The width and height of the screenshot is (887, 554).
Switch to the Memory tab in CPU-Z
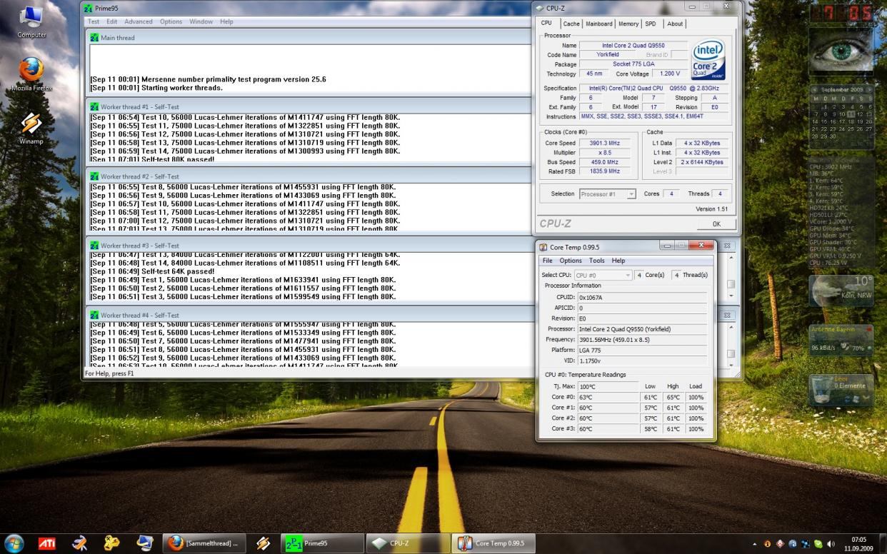point(628,24)
